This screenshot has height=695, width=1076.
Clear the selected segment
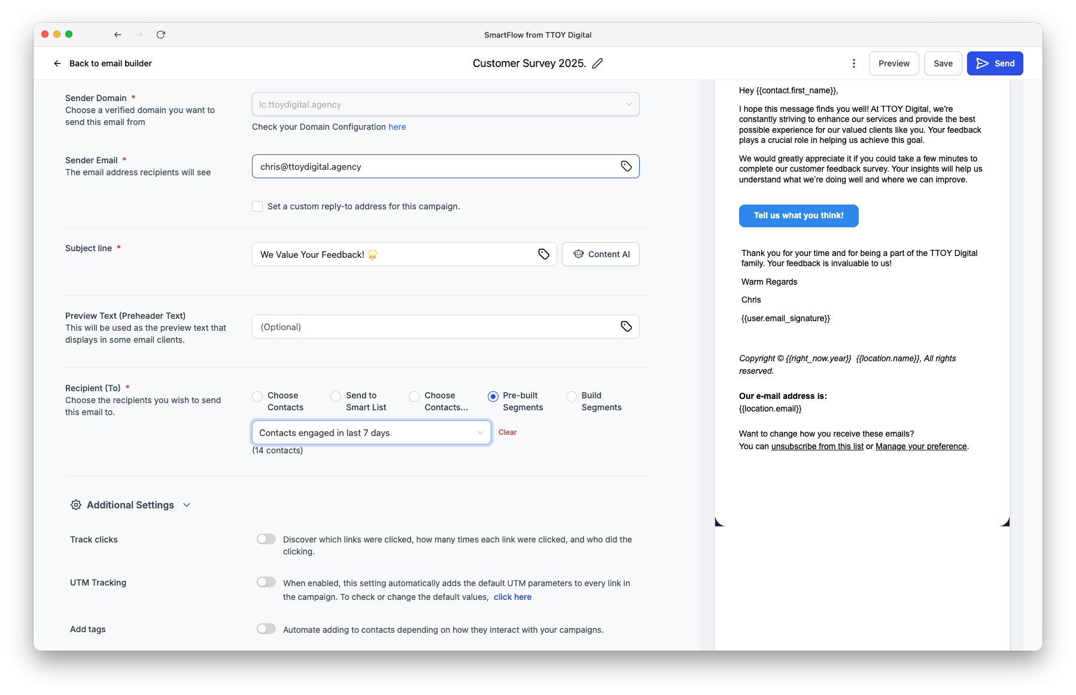[x=507, y=432]
